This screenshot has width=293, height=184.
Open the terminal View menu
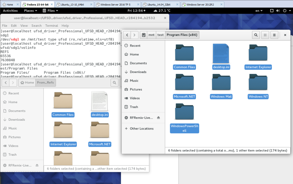pyautogui.click(x=24, y=26)
